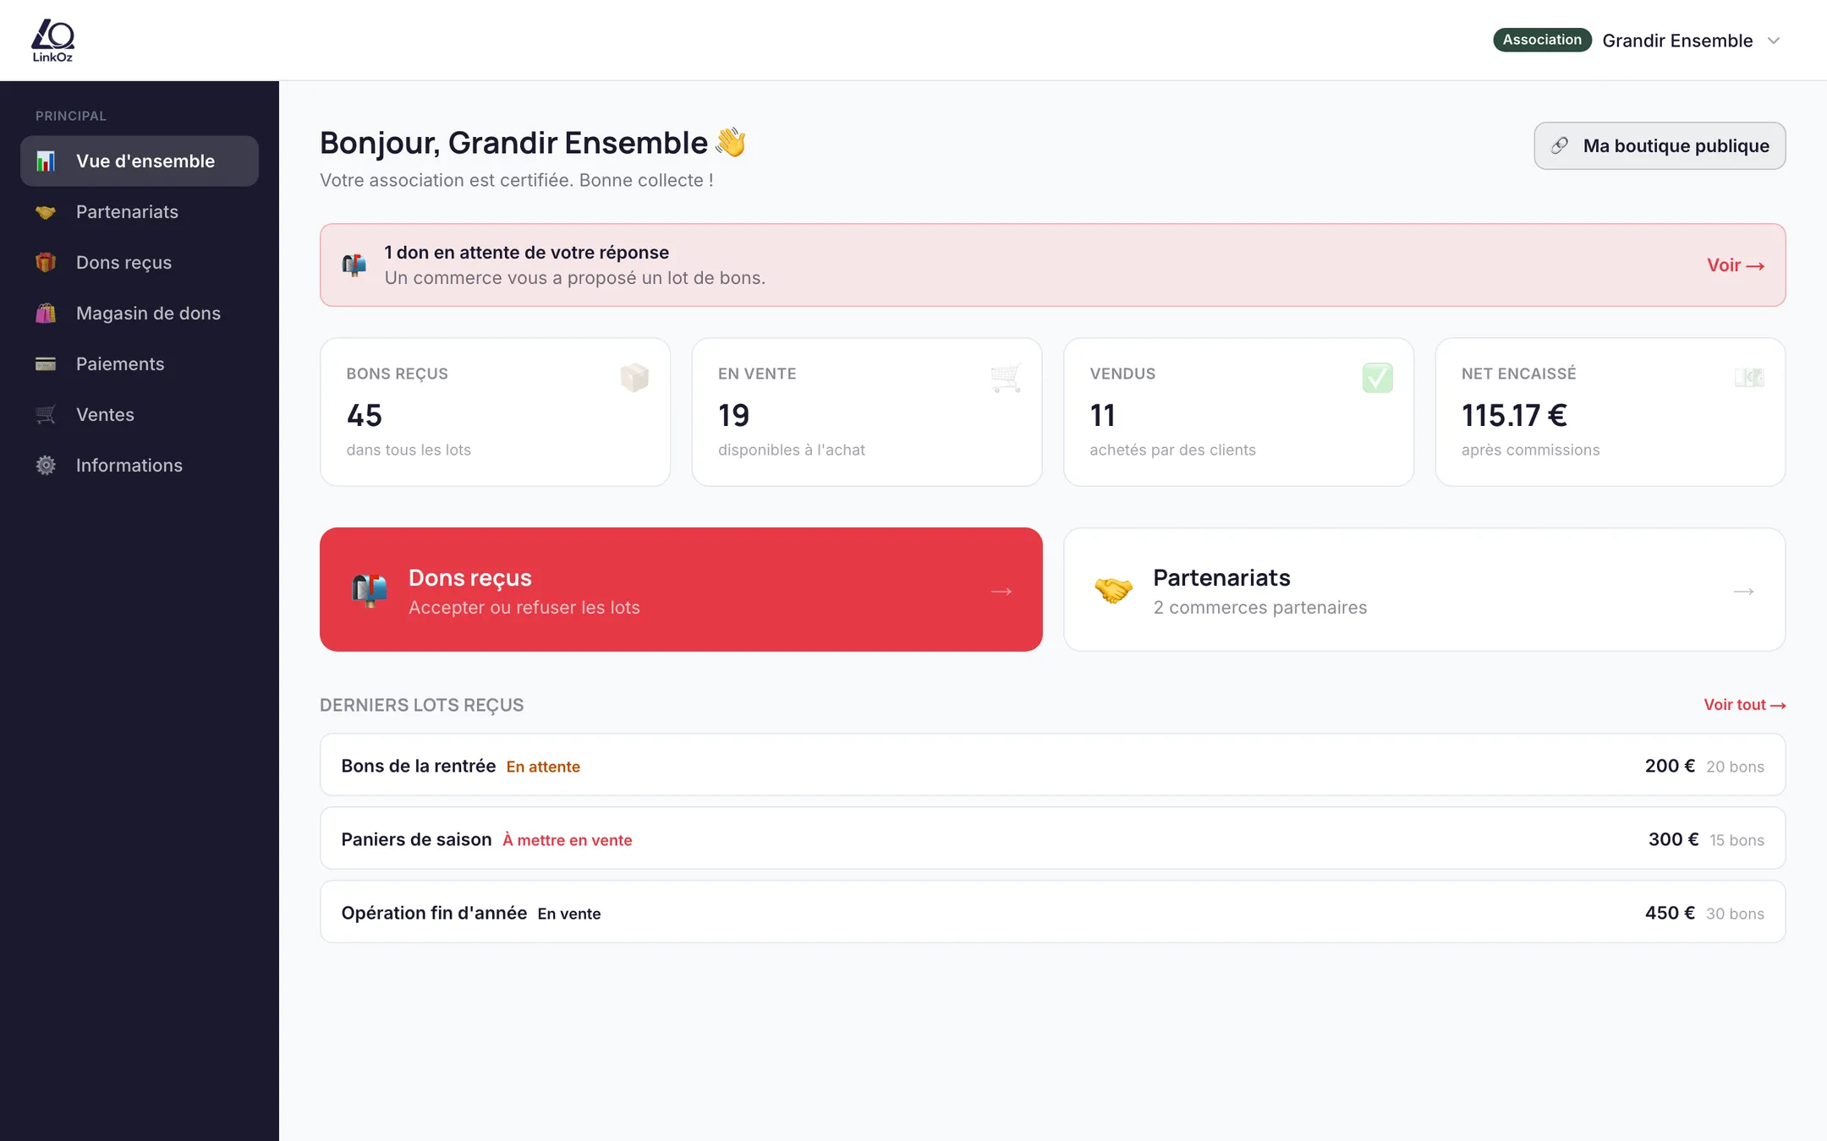Click the '15 bons' count
1827x1141 pixels.
tap(1736, 840)
